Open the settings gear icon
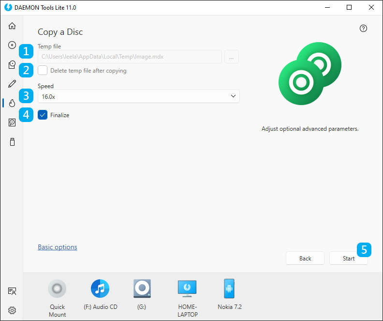Image resolution: width=383 pixels, height=321 pixels. click(x=12, y=310)
